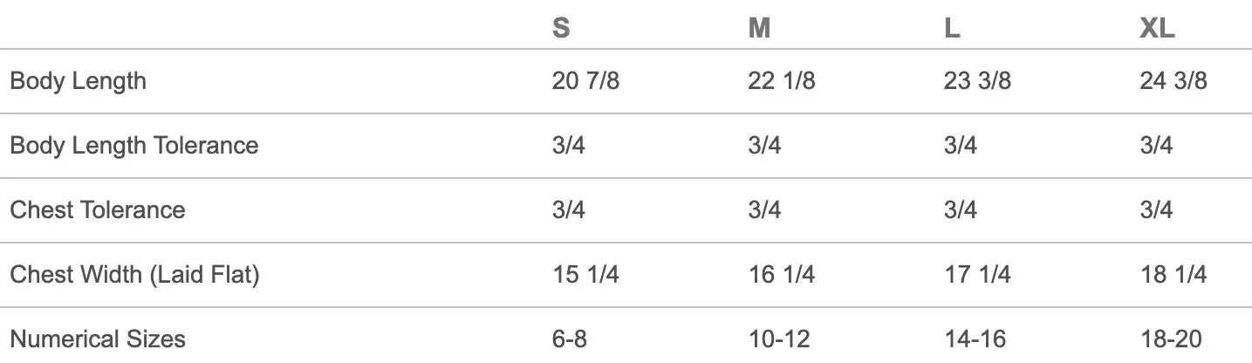
Task: Click the L size column header
Action: tap(952, 29)
